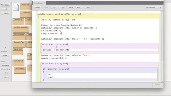Select the RevNumber class box
Image resolution: width=171 pixels, height=96 pixels.
(20, 70)
